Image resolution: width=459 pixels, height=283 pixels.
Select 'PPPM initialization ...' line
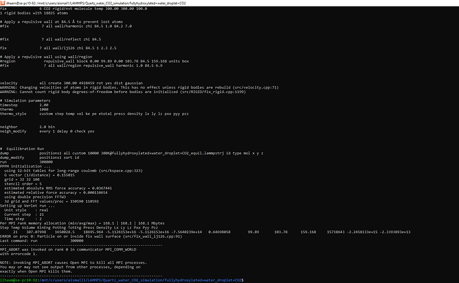click(x=25, y=167)
